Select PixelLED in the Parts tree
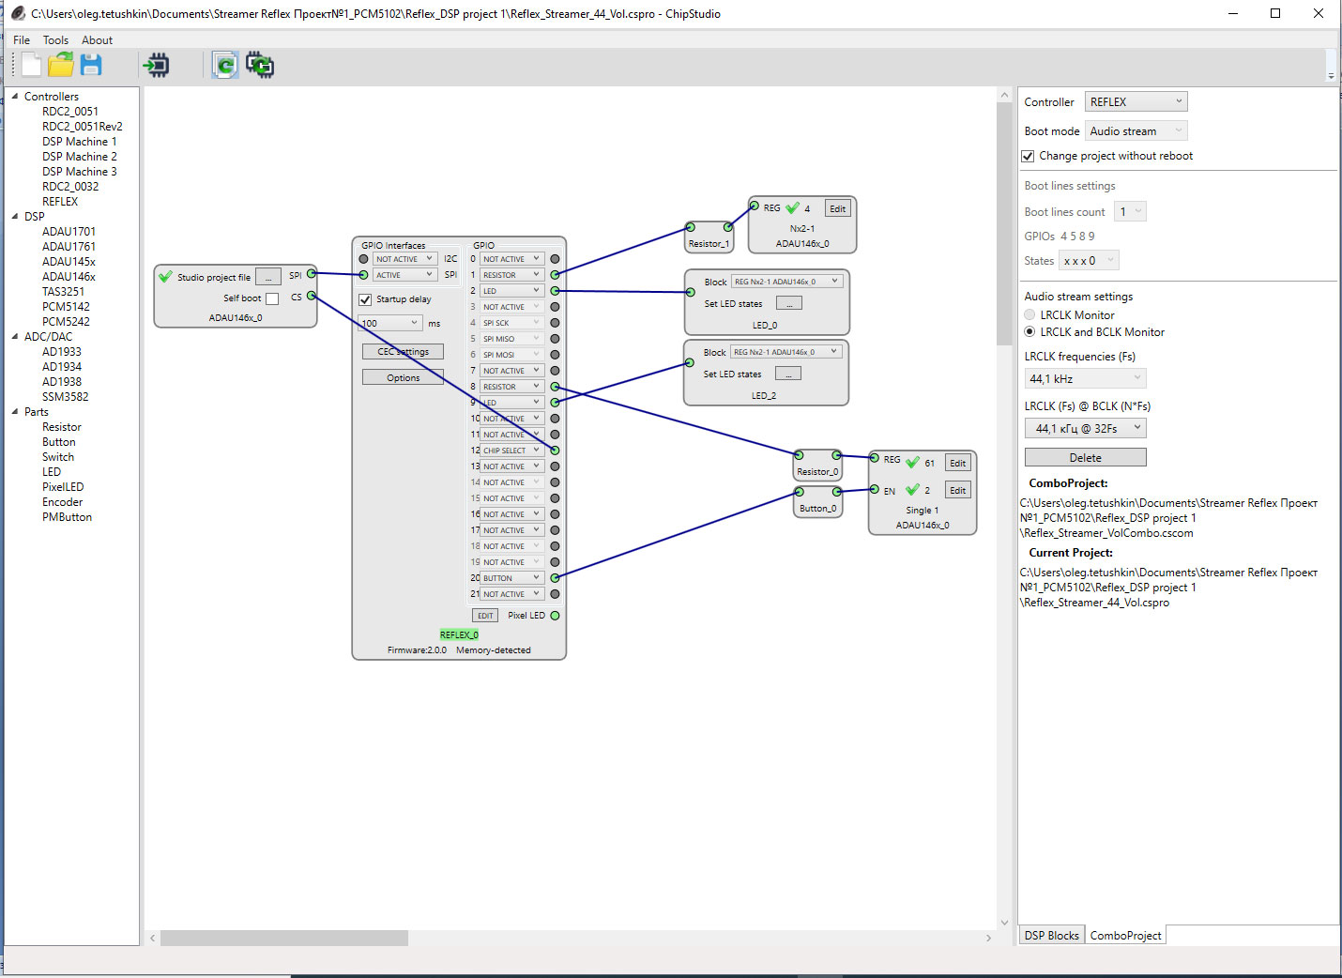Screen dimensions: 1342x978 coord(63,486)
